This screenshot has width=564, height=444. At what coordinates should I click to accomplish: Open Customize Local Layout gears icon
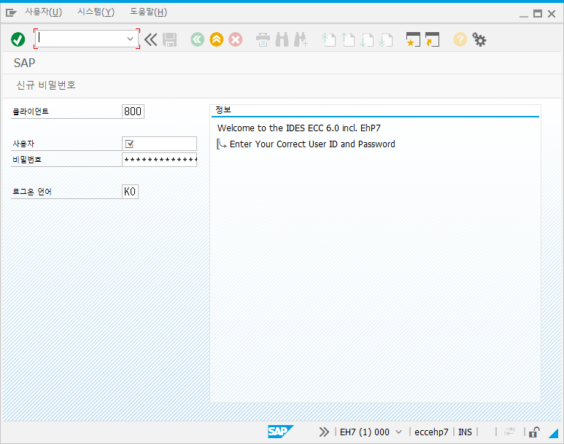479,39
